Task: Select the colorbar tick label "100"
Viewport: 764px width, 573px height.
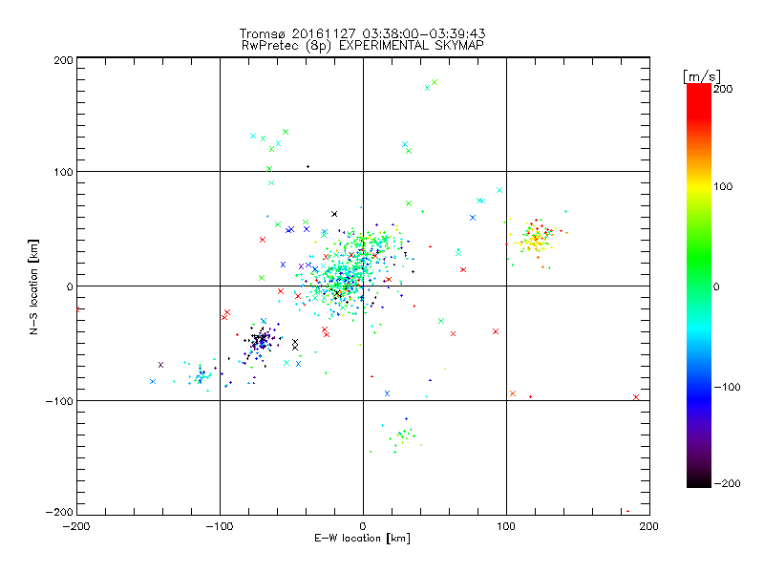Action: [723, 186]
